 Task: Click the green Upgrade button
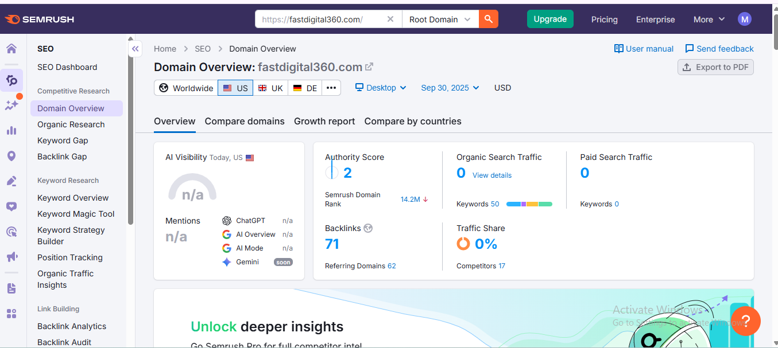click(549, 18)
